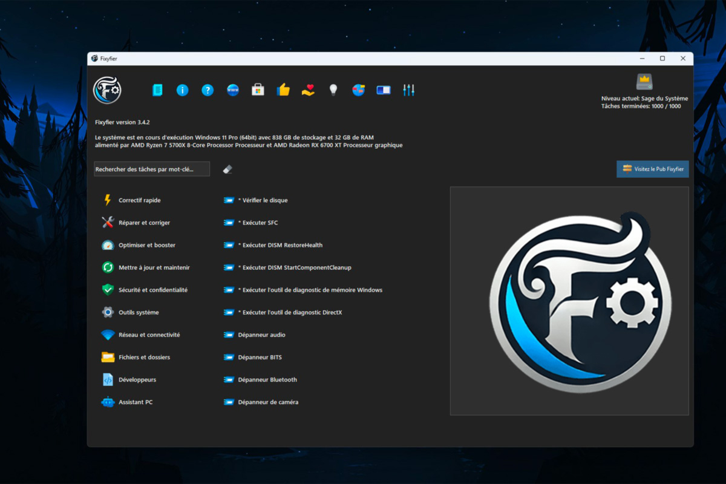The width and height of the screenshot is (726, 484).
Task: Select Sécurité et confidentialité shield icon
Action: coord(108,290)
